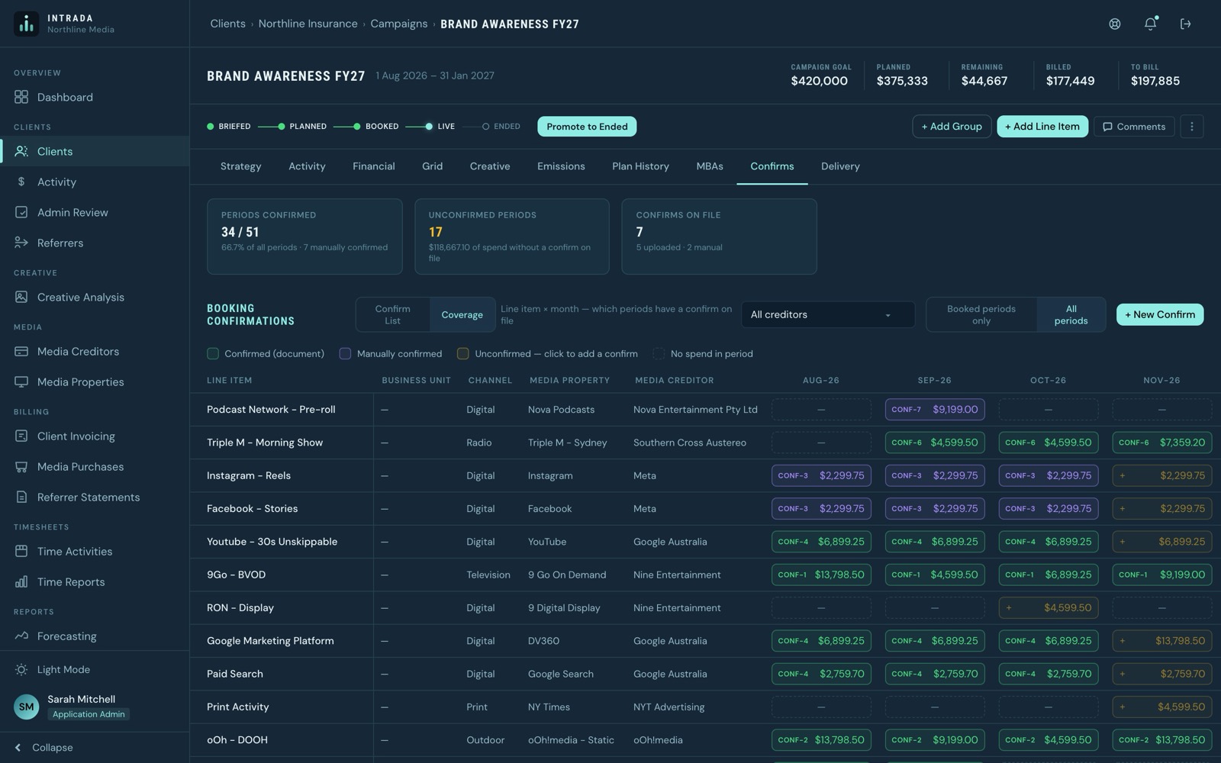
Task: Open Creative Analysis image icon
Action: coord(21,297)
